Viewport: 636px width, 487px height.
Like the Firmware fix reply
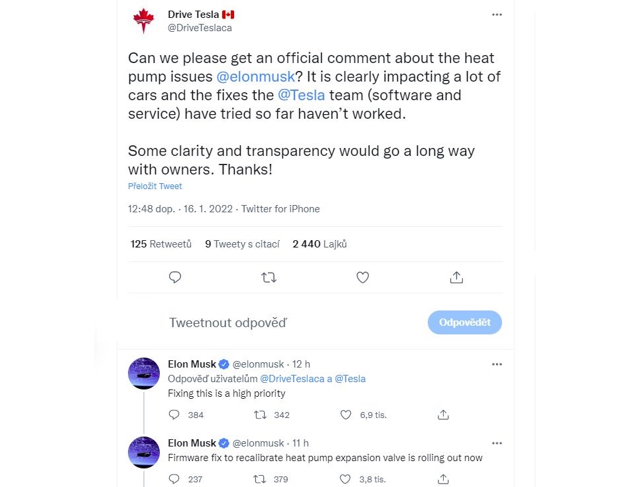[345, 479]
